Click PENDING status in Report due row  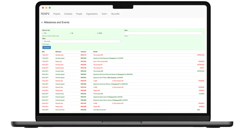tap(201, 62)
